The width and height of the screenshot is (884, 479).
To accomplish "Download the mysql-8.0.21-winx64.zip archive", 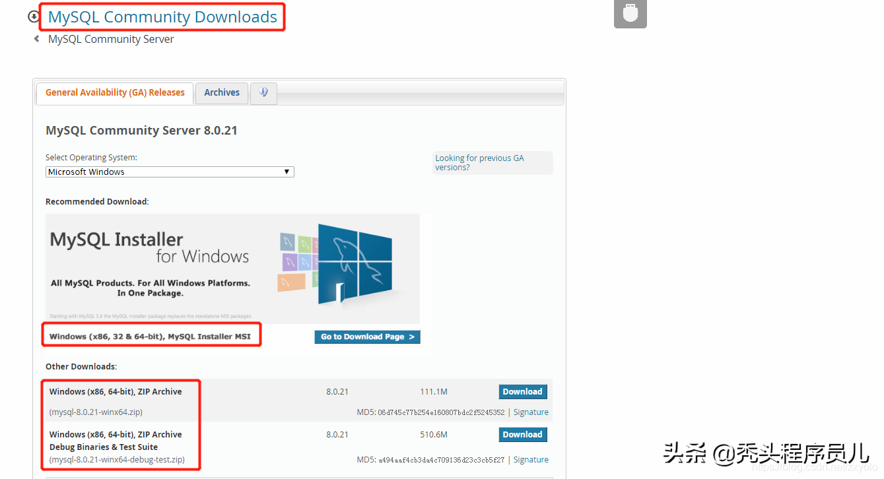I will pos(522,391).
